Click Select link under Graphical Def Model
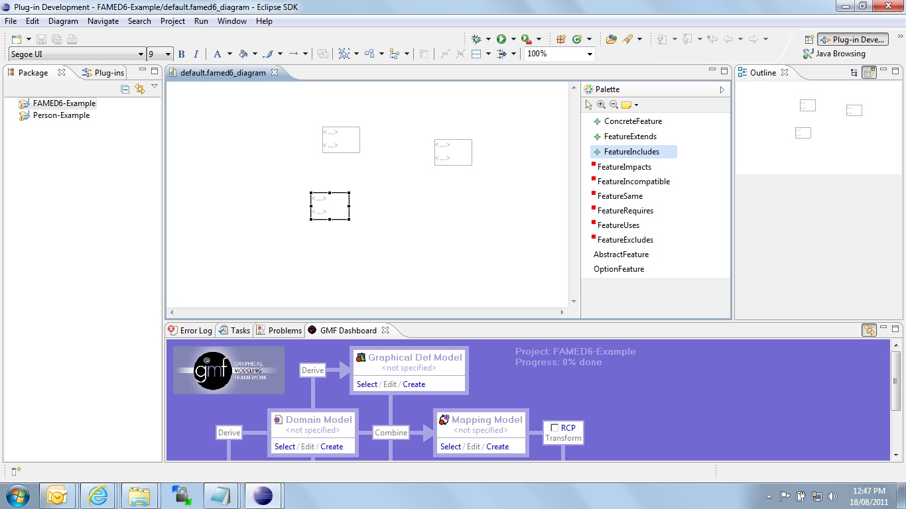The image size is (906, 509). pos(367,384)
